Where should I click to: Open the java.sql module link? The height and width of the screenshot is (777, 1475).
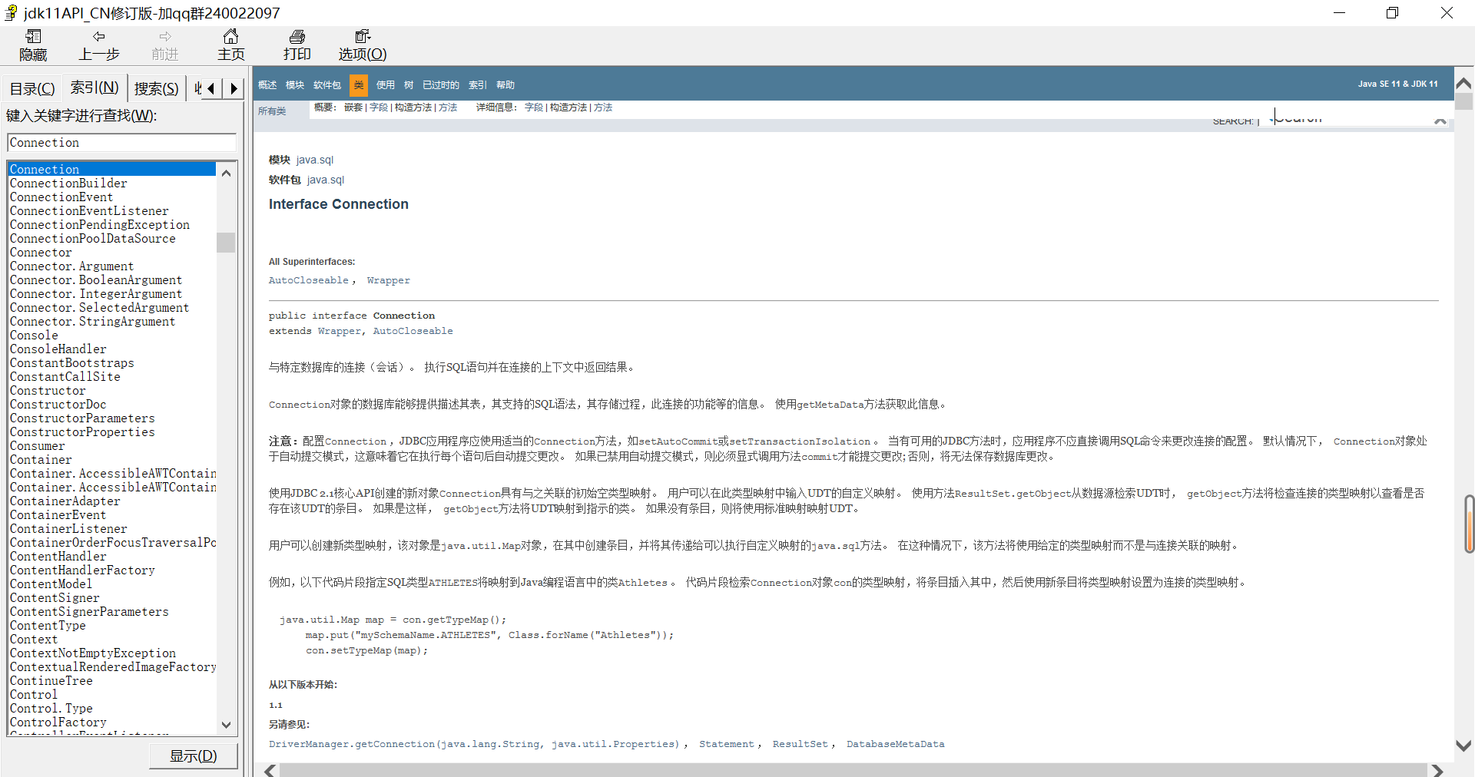315,160
